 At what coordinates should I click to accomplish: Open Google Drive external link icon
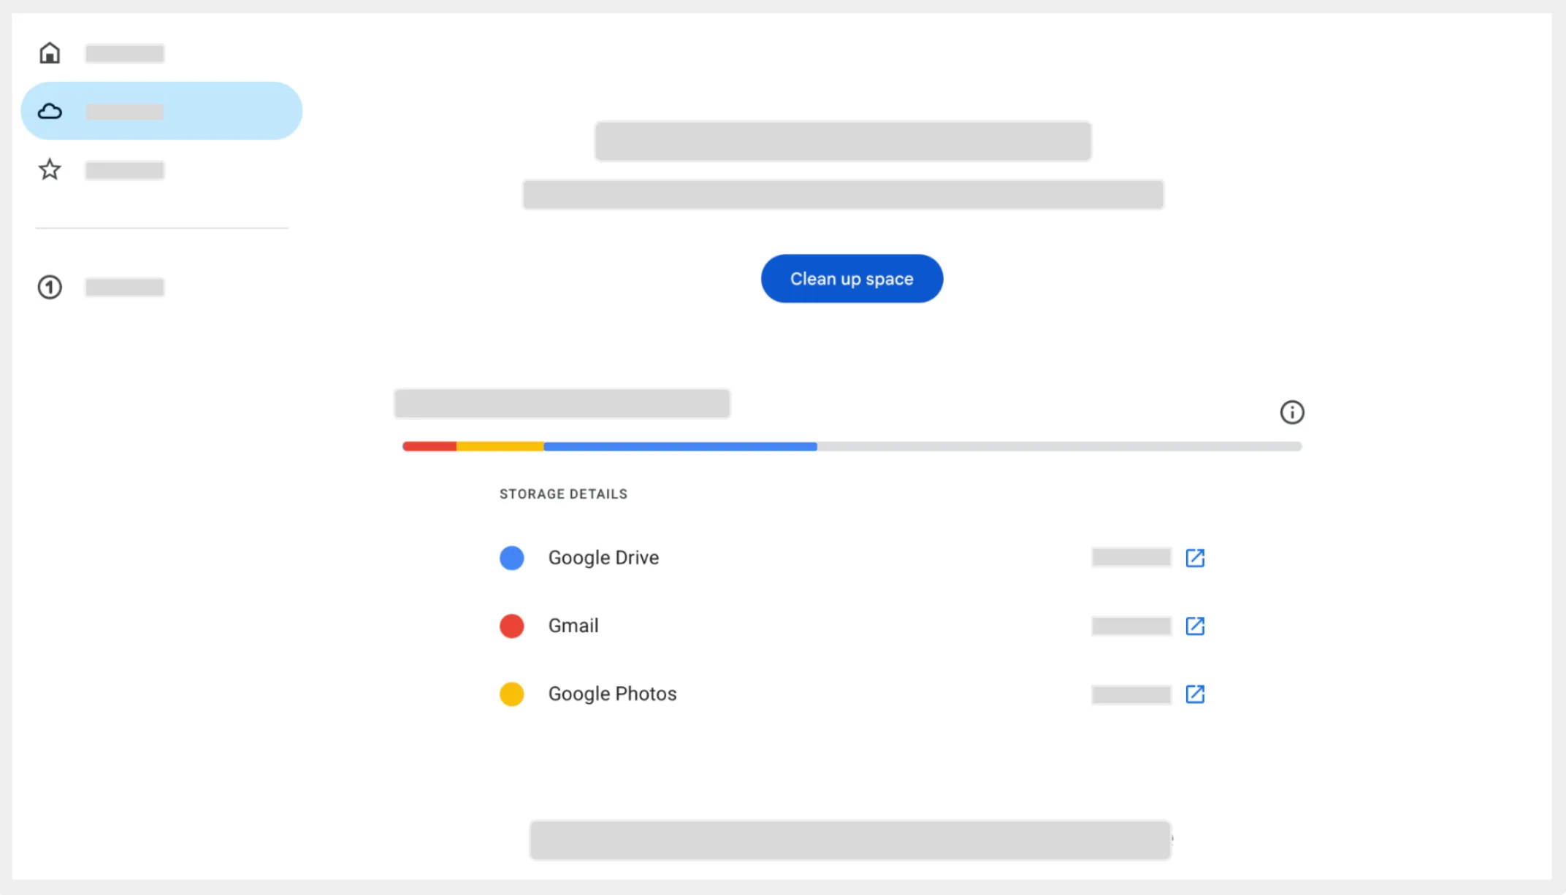pyautogui.click(x=1195, y=558)
